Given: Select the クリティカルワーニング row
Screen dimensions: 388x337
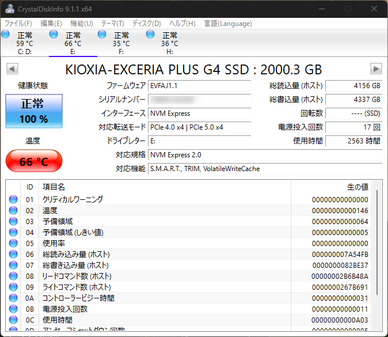Looking at the screenshot, I should pyautogui.click(x=189, y=199).
